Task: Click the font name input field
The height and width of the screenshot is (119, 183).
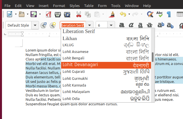Action: (73, 25)
